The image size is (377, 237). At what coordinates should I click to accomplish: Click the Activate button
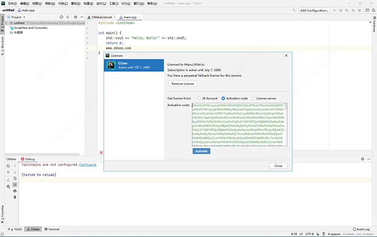[201, 151]
